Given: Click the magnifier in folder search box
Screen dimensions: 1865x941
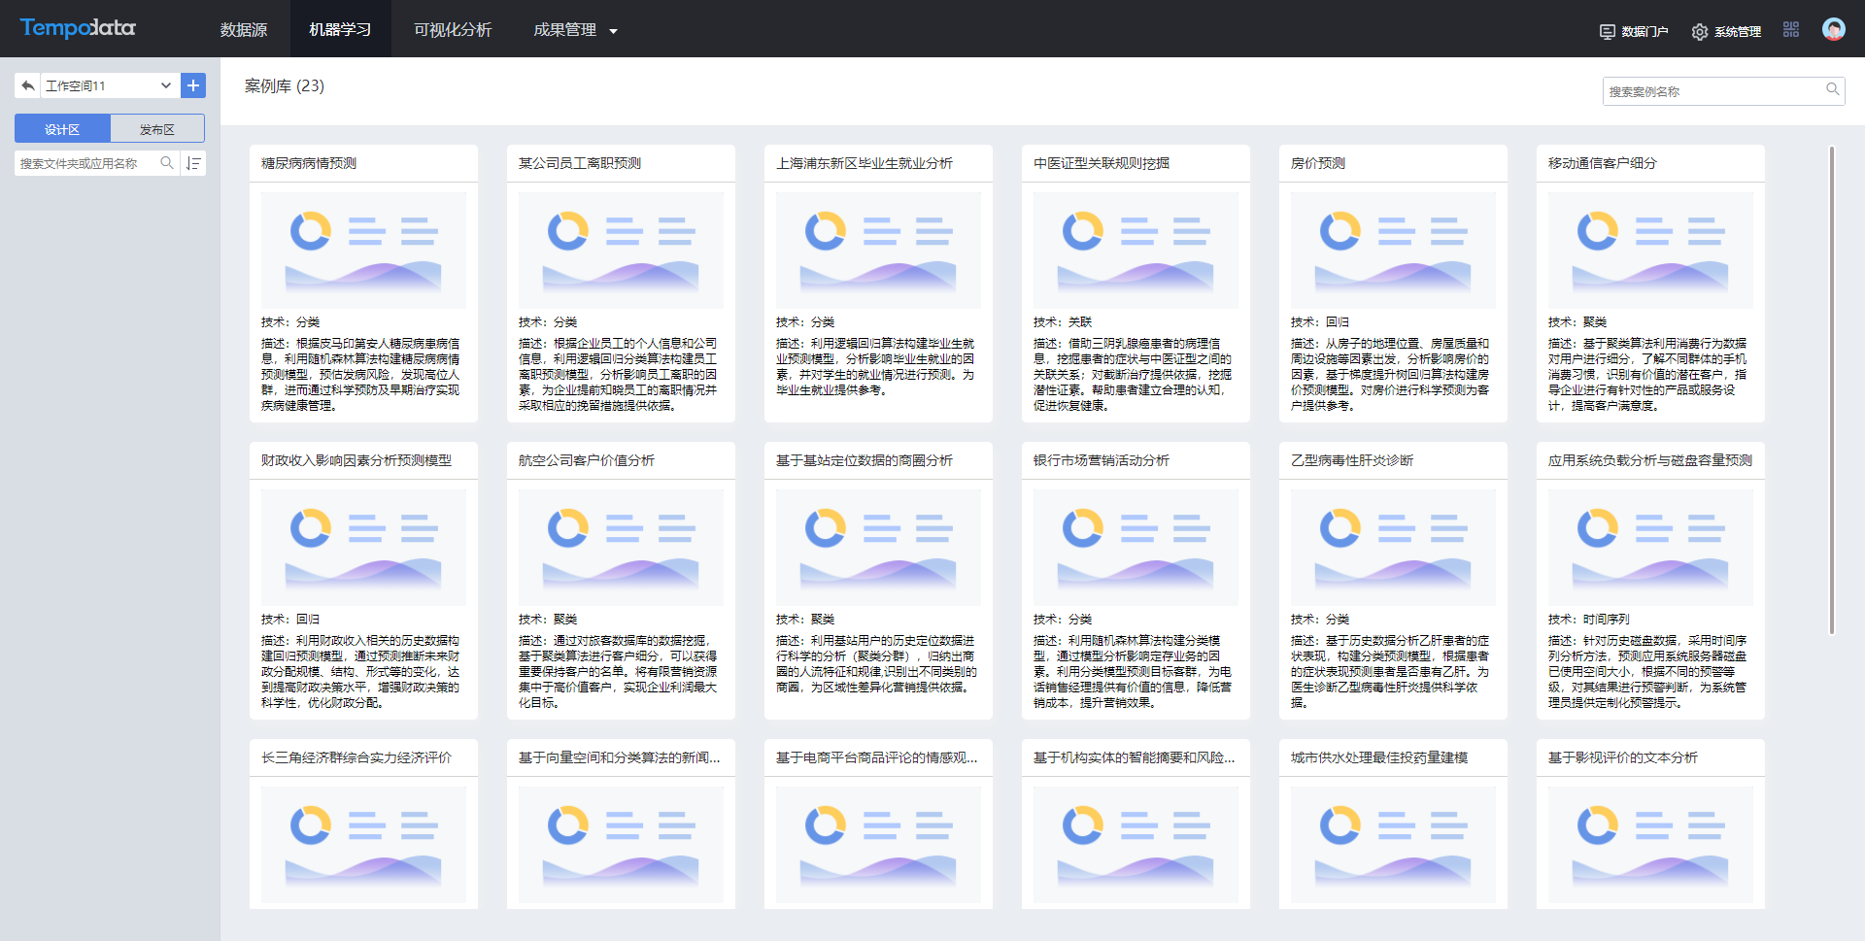Looking at the screenshot, I should (x=167, y=163).
